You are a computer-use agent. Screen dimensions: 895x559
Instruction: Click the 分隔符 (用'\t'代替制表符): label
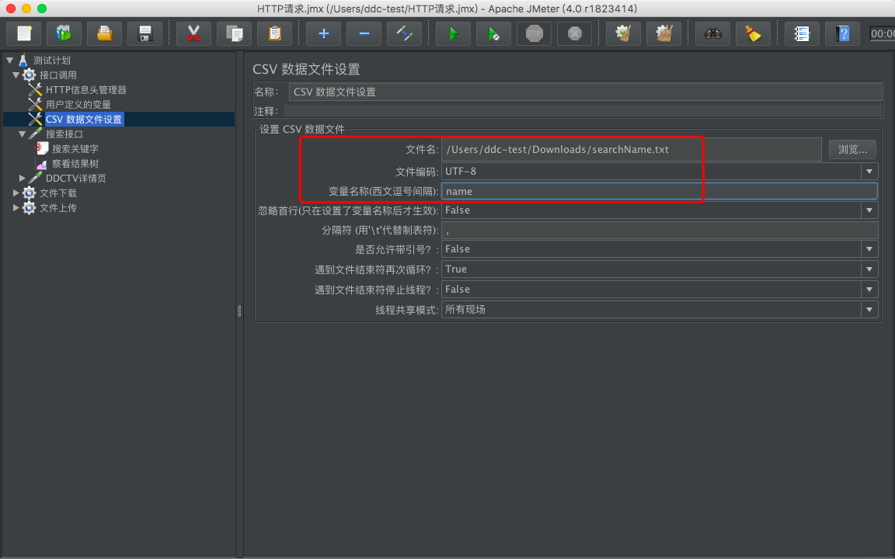[380, 231]
